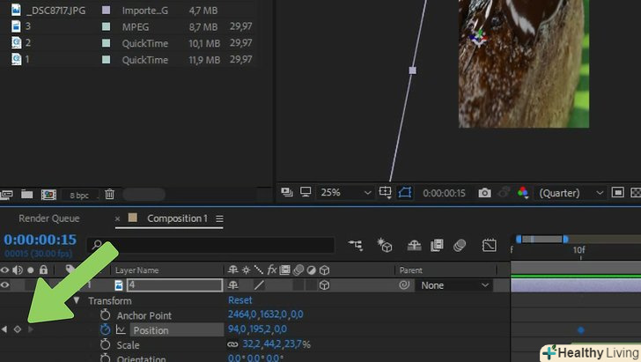Create a new composition from Project panel
The width and height of the screenshot is (641, 362).
pos(49,195)
